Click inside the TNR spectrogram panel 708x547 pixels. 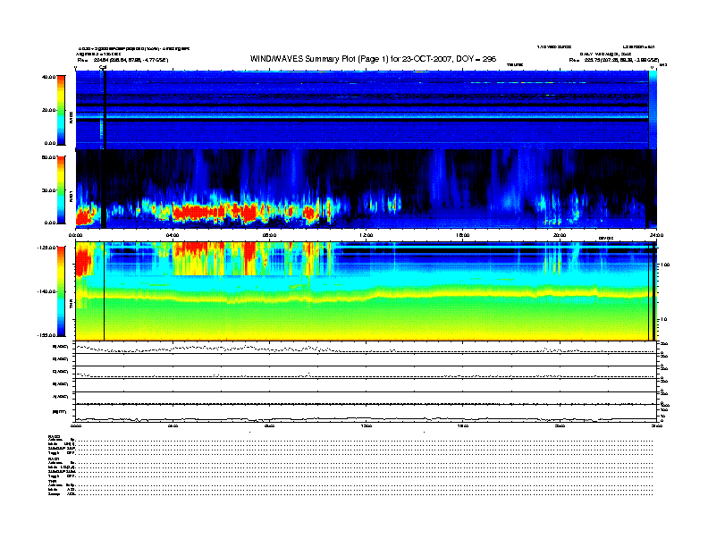(x=366, y=291)
